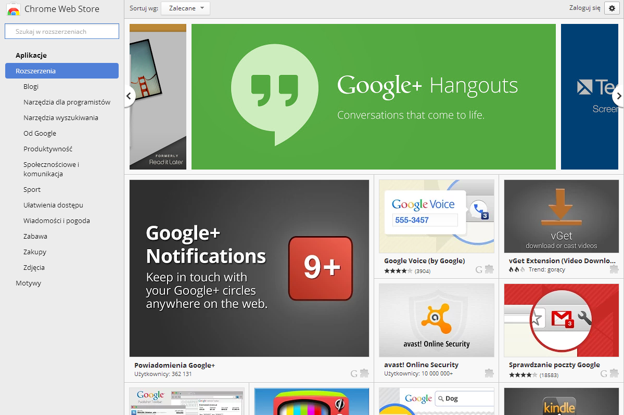This screenshot has width=624, height=415.
Task: Open the Zalecane sort dropdown
Action: coord(185,8)
